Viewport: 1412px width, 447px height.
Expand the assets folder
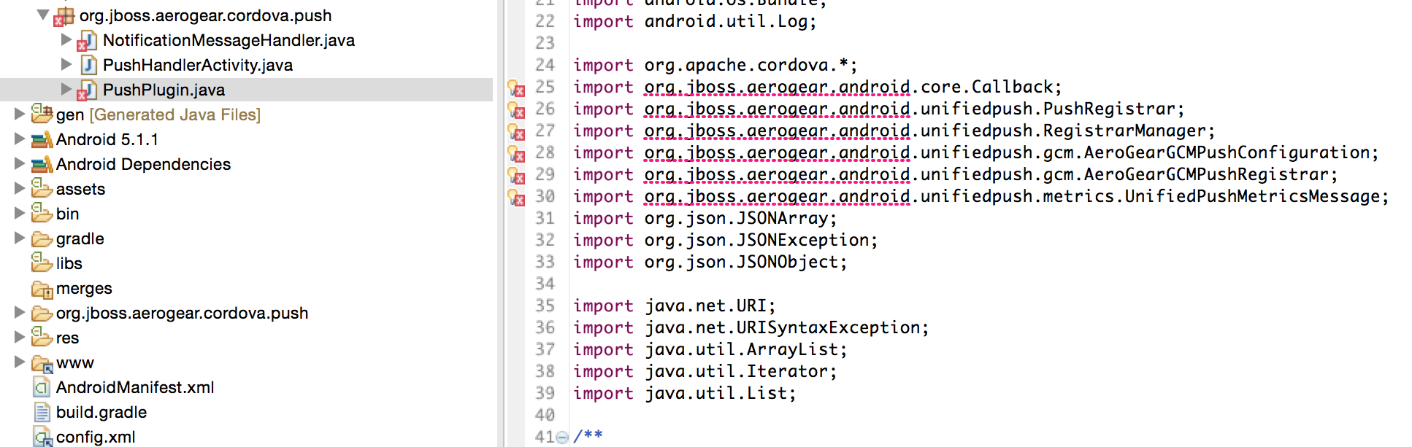coord(20,189)
